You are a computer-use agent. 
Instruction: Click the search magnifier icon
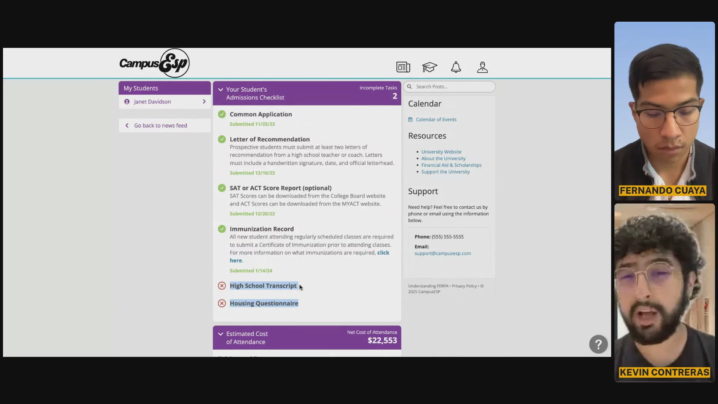(x=409, y=87)
